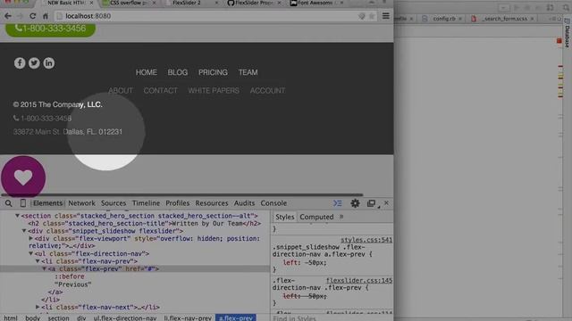Screen dimensions: 572x321
Task: Open the Console tab
Action: pos(273,203)
